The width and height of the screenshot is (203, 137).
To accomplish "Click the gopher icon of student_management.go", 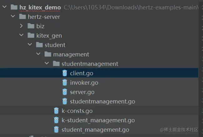I will 56,129.
